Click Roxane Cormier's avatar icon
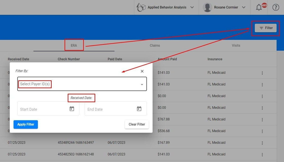Viewport: 284px width, 162px height. click(x=207, y=7)
